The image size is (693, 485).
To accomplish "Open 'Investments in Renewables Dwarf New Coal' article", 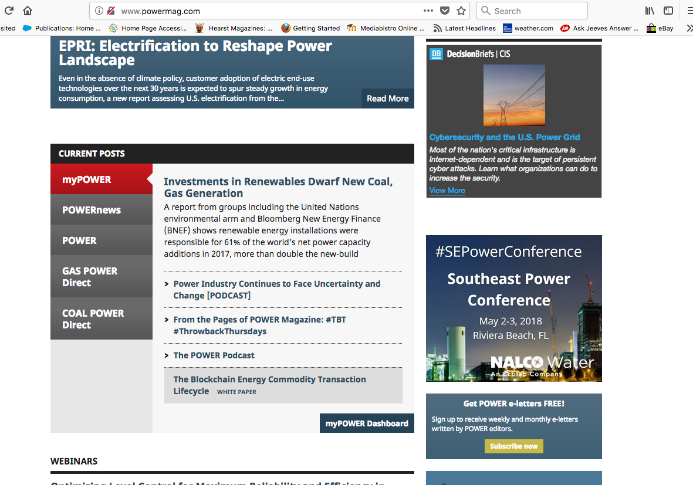I will pyautogui.click(x=278, y=188).
